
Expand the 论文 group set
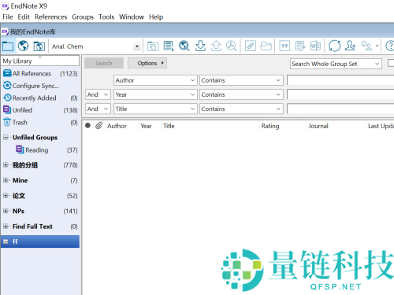coord(6,195)
